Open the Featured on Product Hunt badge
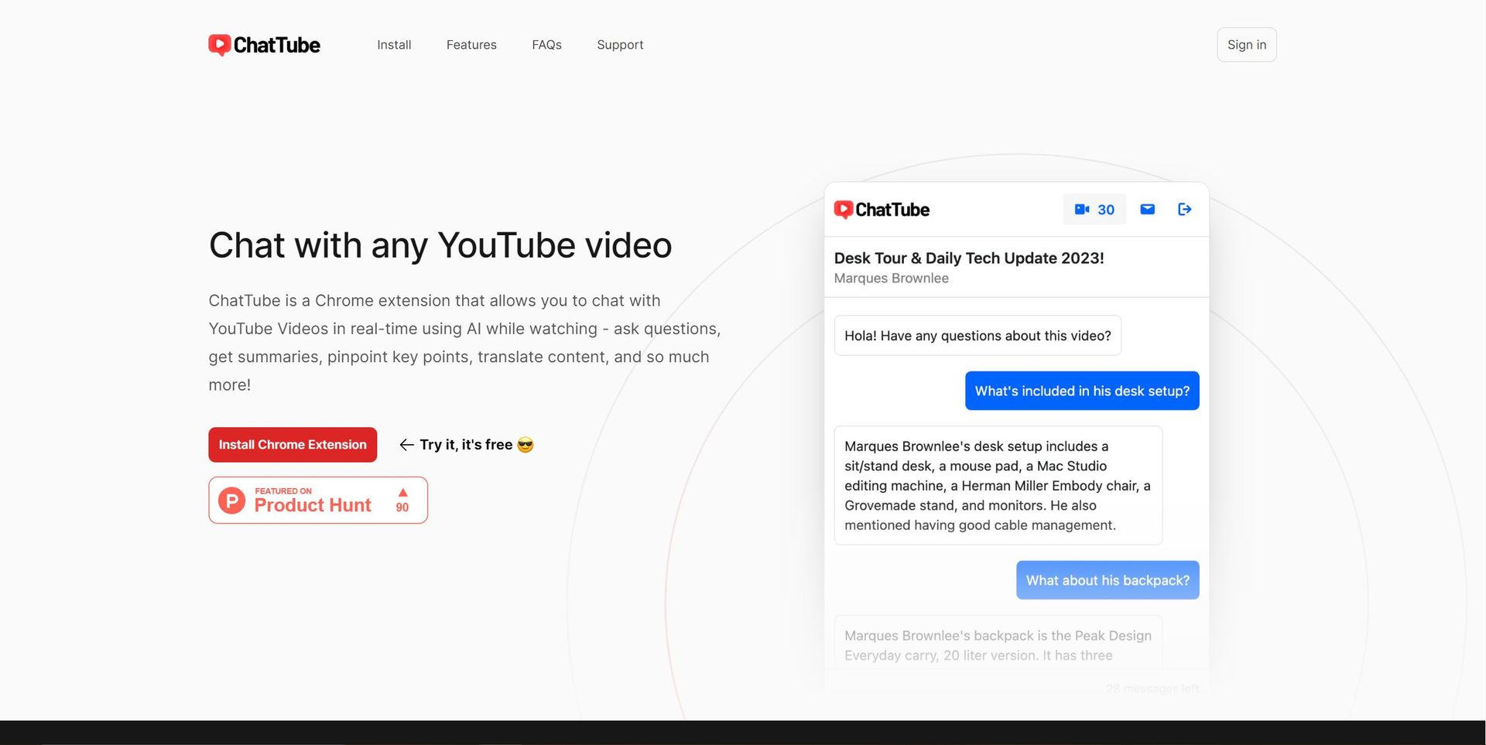This screenshot has height=745, width=1486. pos(317,501)
